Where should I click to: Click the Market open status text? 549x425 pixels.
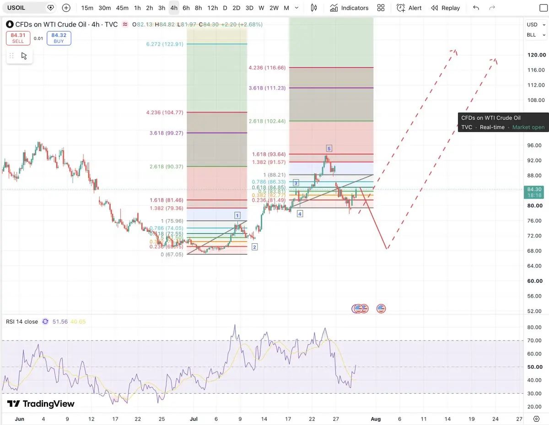[528, 127]
